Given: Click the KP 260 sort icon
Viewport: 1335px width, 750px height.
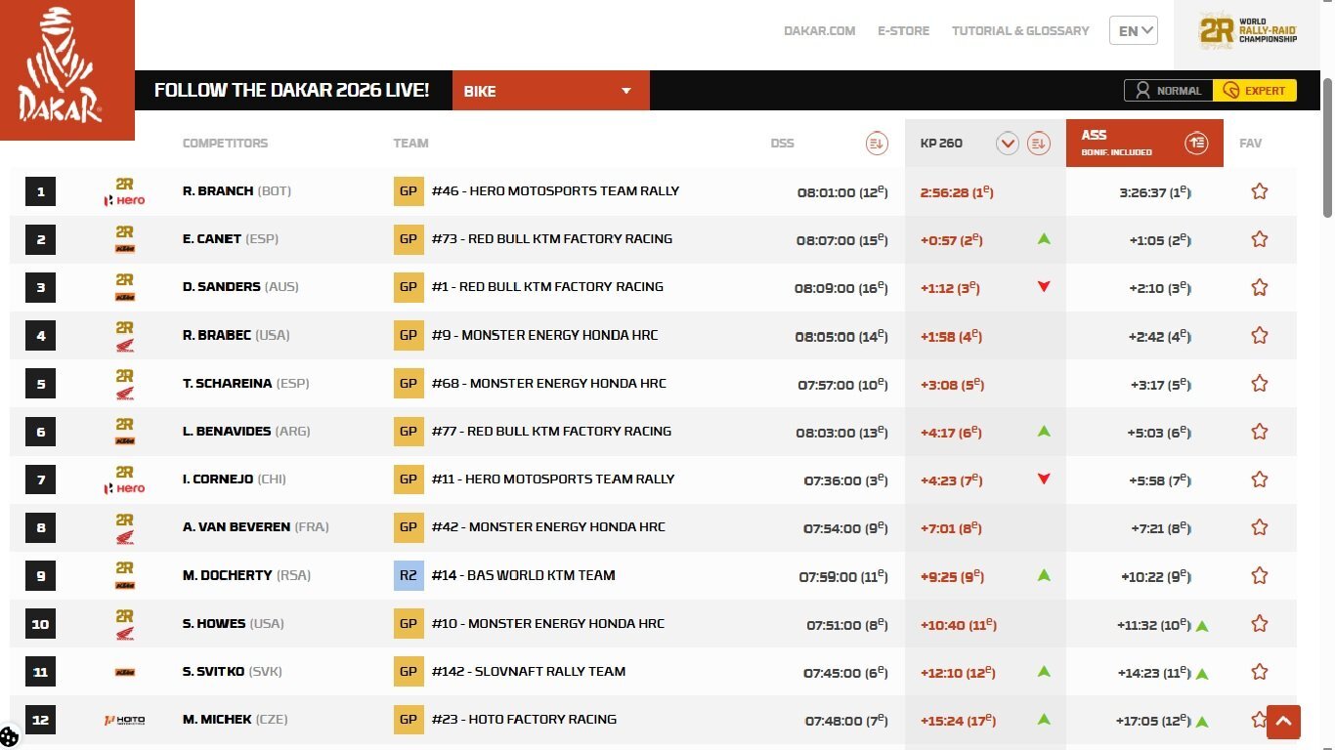Looking at the screenshot, I should coord(1039,144).
